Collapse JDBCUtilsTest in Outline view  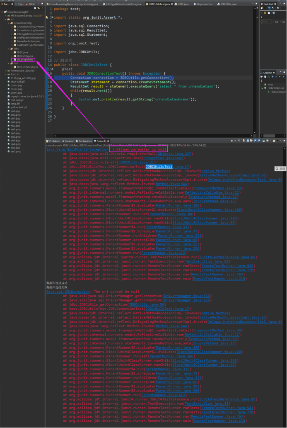coord(262,88)
